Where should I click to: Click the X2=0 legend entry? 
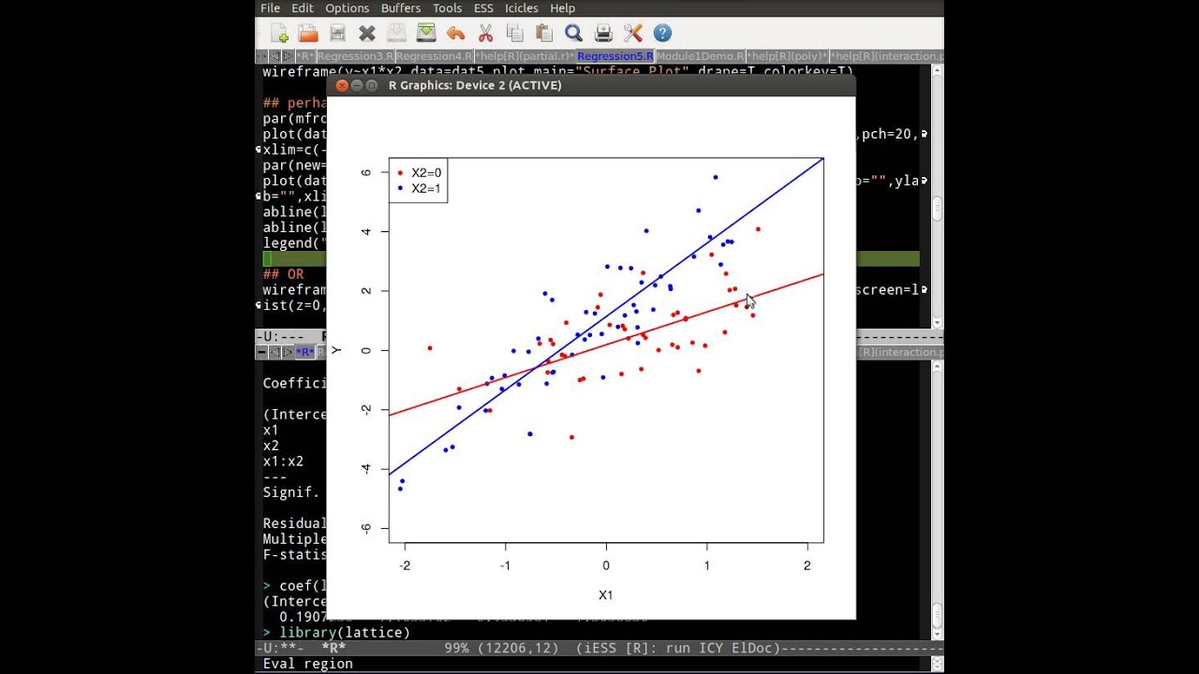click(x=420, y=173)
